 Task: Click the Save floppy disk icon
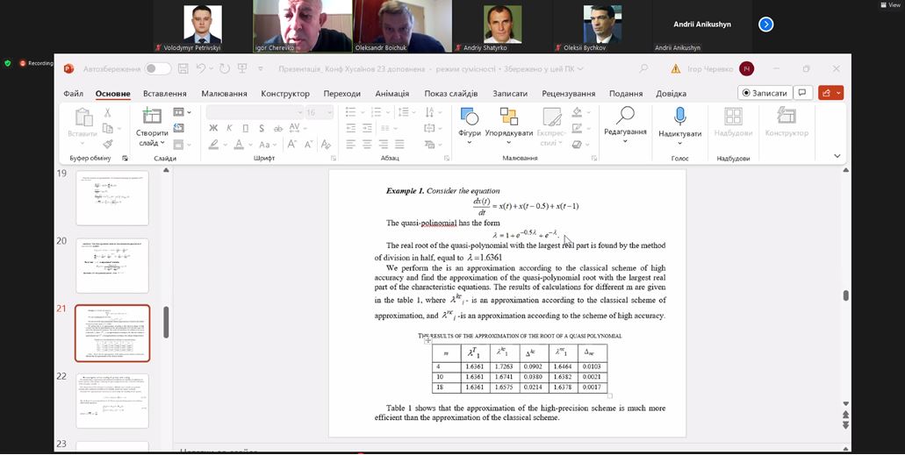[x=183, y=68]
